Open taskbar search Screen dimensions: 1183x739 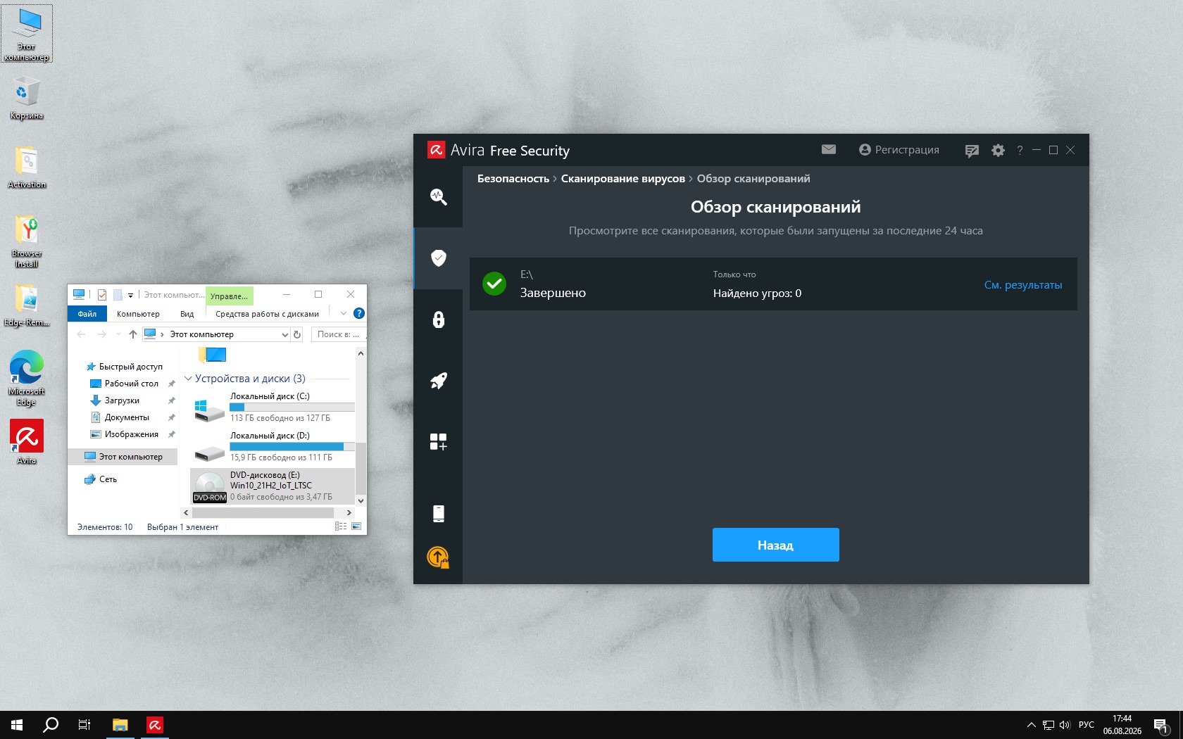[x=51, y=725]
